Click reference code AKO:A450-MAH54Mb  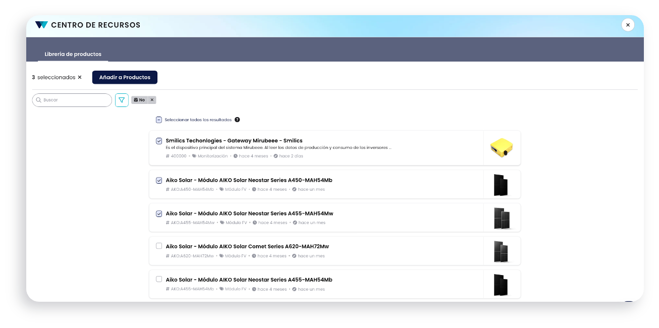tap(192, 190)
